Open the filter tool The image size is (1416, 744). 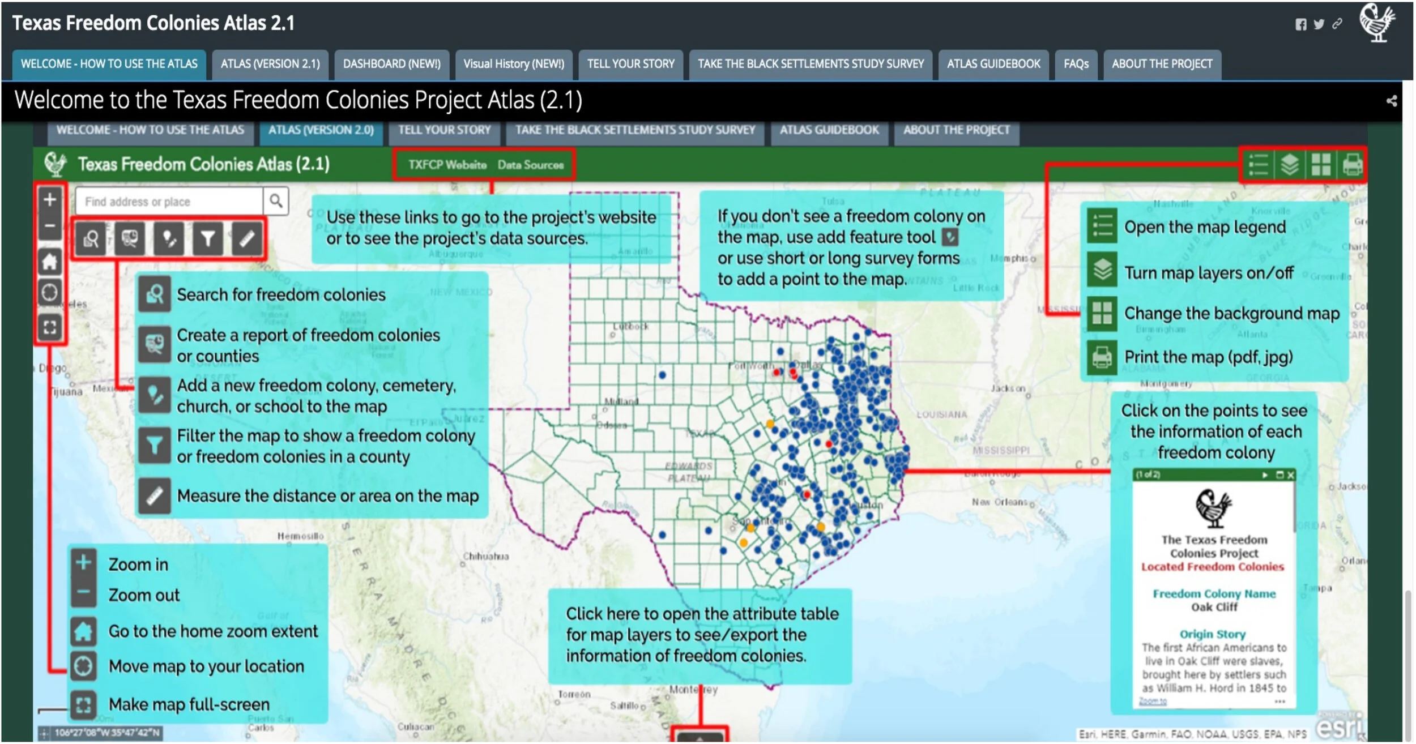coord(207,238)
